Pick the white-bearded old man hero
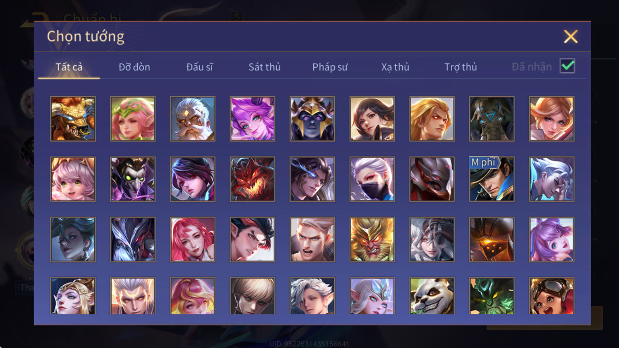 point(192,119)
